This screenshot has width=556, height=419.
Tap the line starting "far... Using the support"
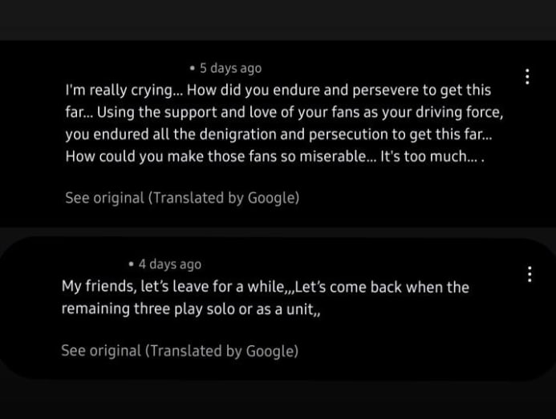click(x=283, y=112)
